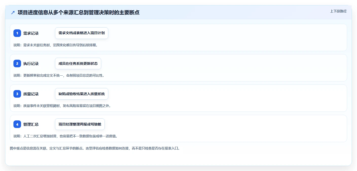Click the title 项目进度信息从多个来源汇总
Screen dimensions: 357x171
[x=51, y=12]
